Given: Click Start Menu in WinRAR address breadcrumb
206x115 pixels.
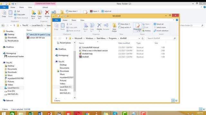Looking at the screenshot, I should point(101,38).
